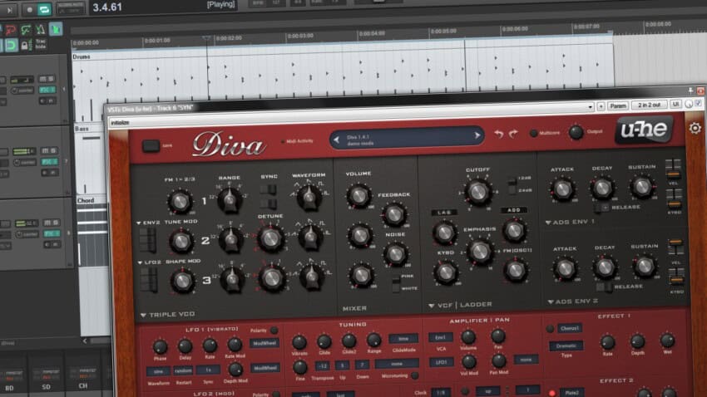Select the previous Diva preset with the left arrow
This screenshot has height=397, width=707.
tap(336, 140)
